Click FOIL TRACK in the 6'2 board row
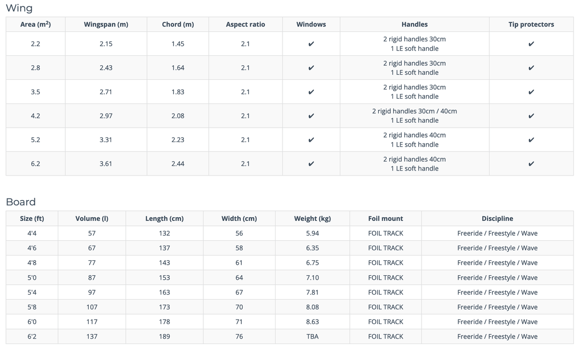The image size is (581, 349). tap(385, 337)
